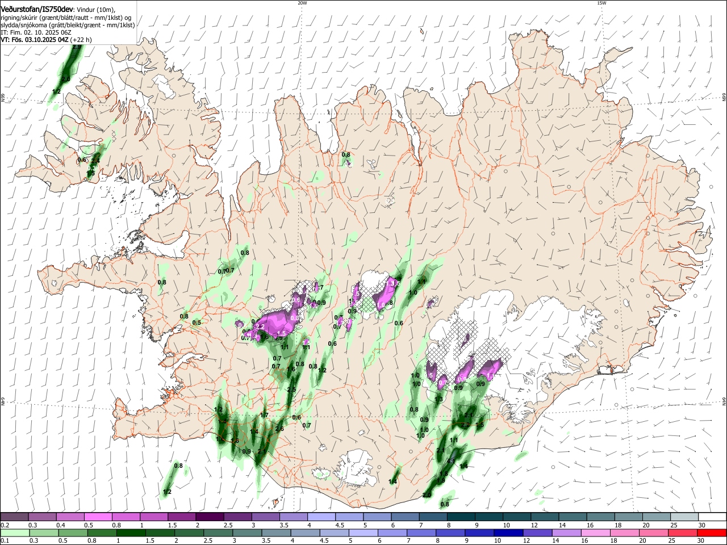Pick rain swatch between 2.5 and 3
Screen dimensions: 727x545
coord(218,533)
